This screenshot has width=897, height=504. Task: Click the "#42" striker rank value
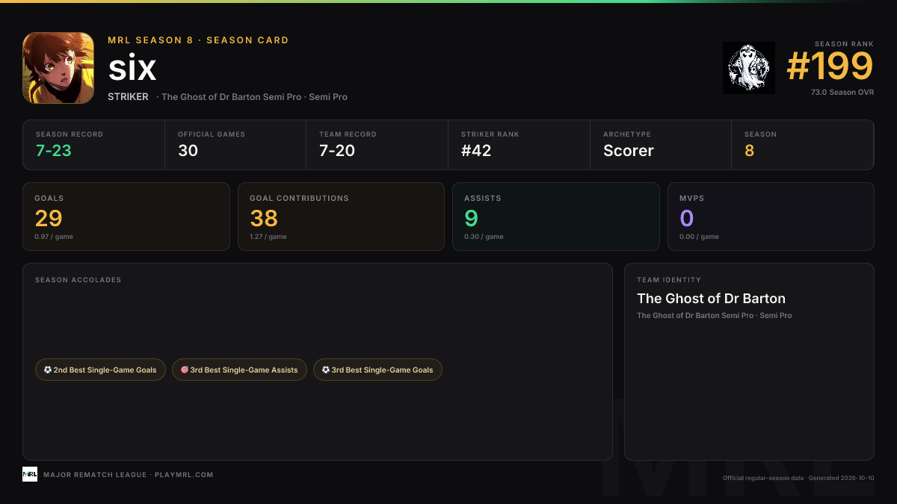pyautogui.click(x=476, y=151)
